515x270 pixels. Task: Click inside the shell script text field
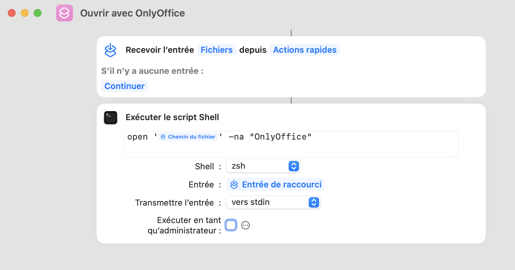[x=291, y=144]
